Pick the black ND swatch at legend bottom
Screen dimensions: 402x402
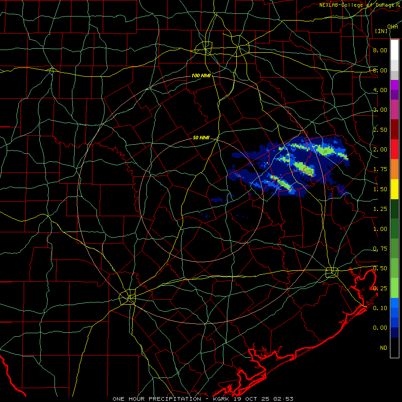tap(394, 348)
